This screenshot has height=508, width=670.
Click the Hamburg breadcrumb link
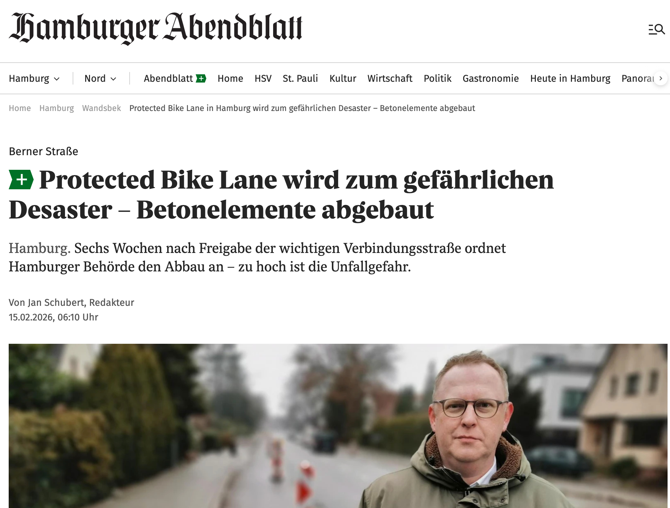pyautogui.click(x=57, y=108)
